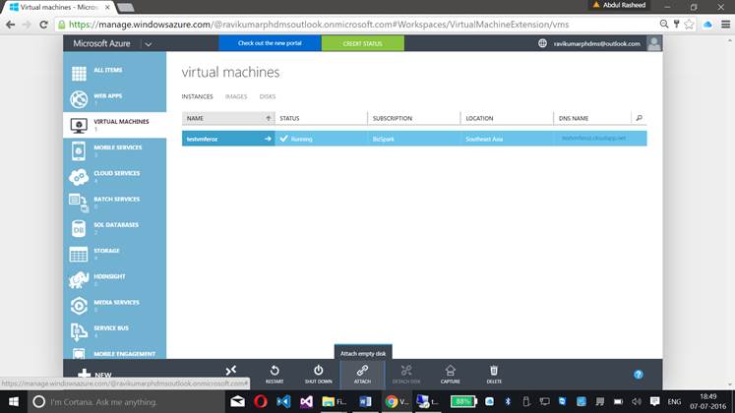
Task: Open Chrome menu hamburger icon
Action: pyautogui.click(x=725, y=25)
